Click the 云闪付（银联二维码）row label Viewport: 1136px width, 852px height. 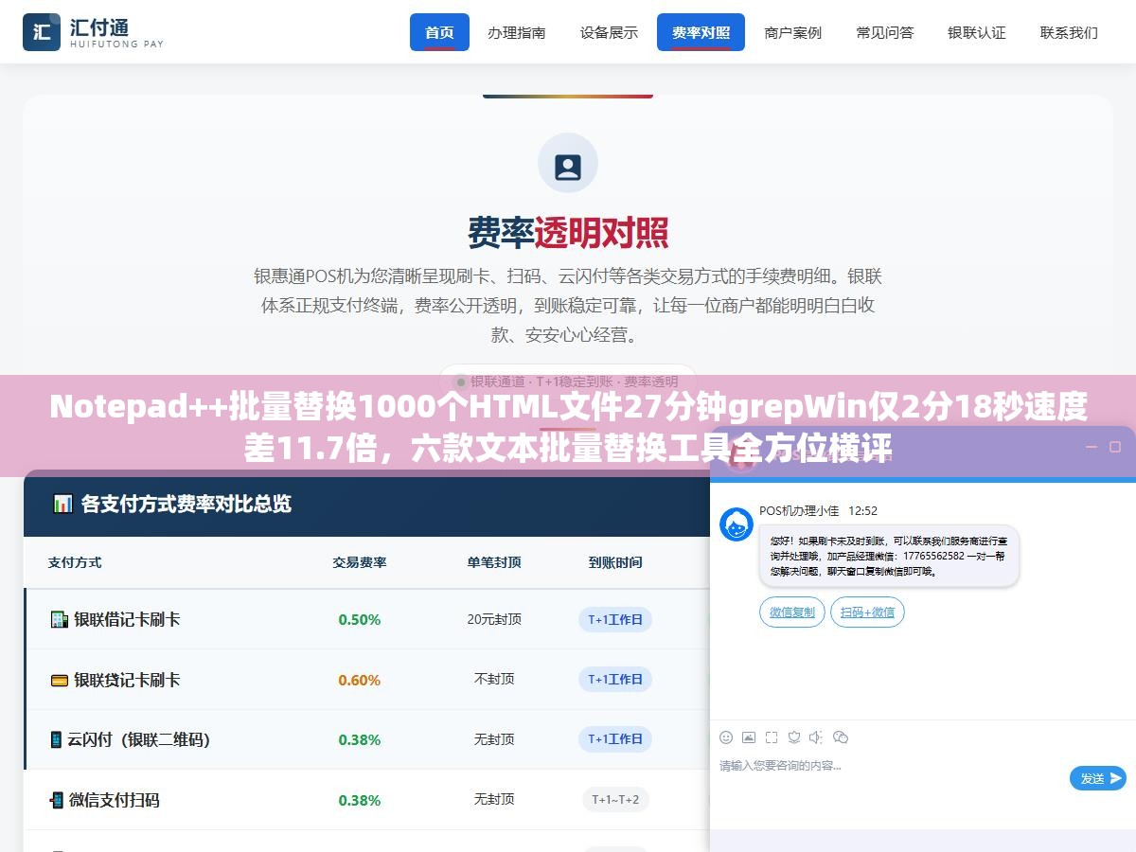pyautogui.click(x=138, y=739)
